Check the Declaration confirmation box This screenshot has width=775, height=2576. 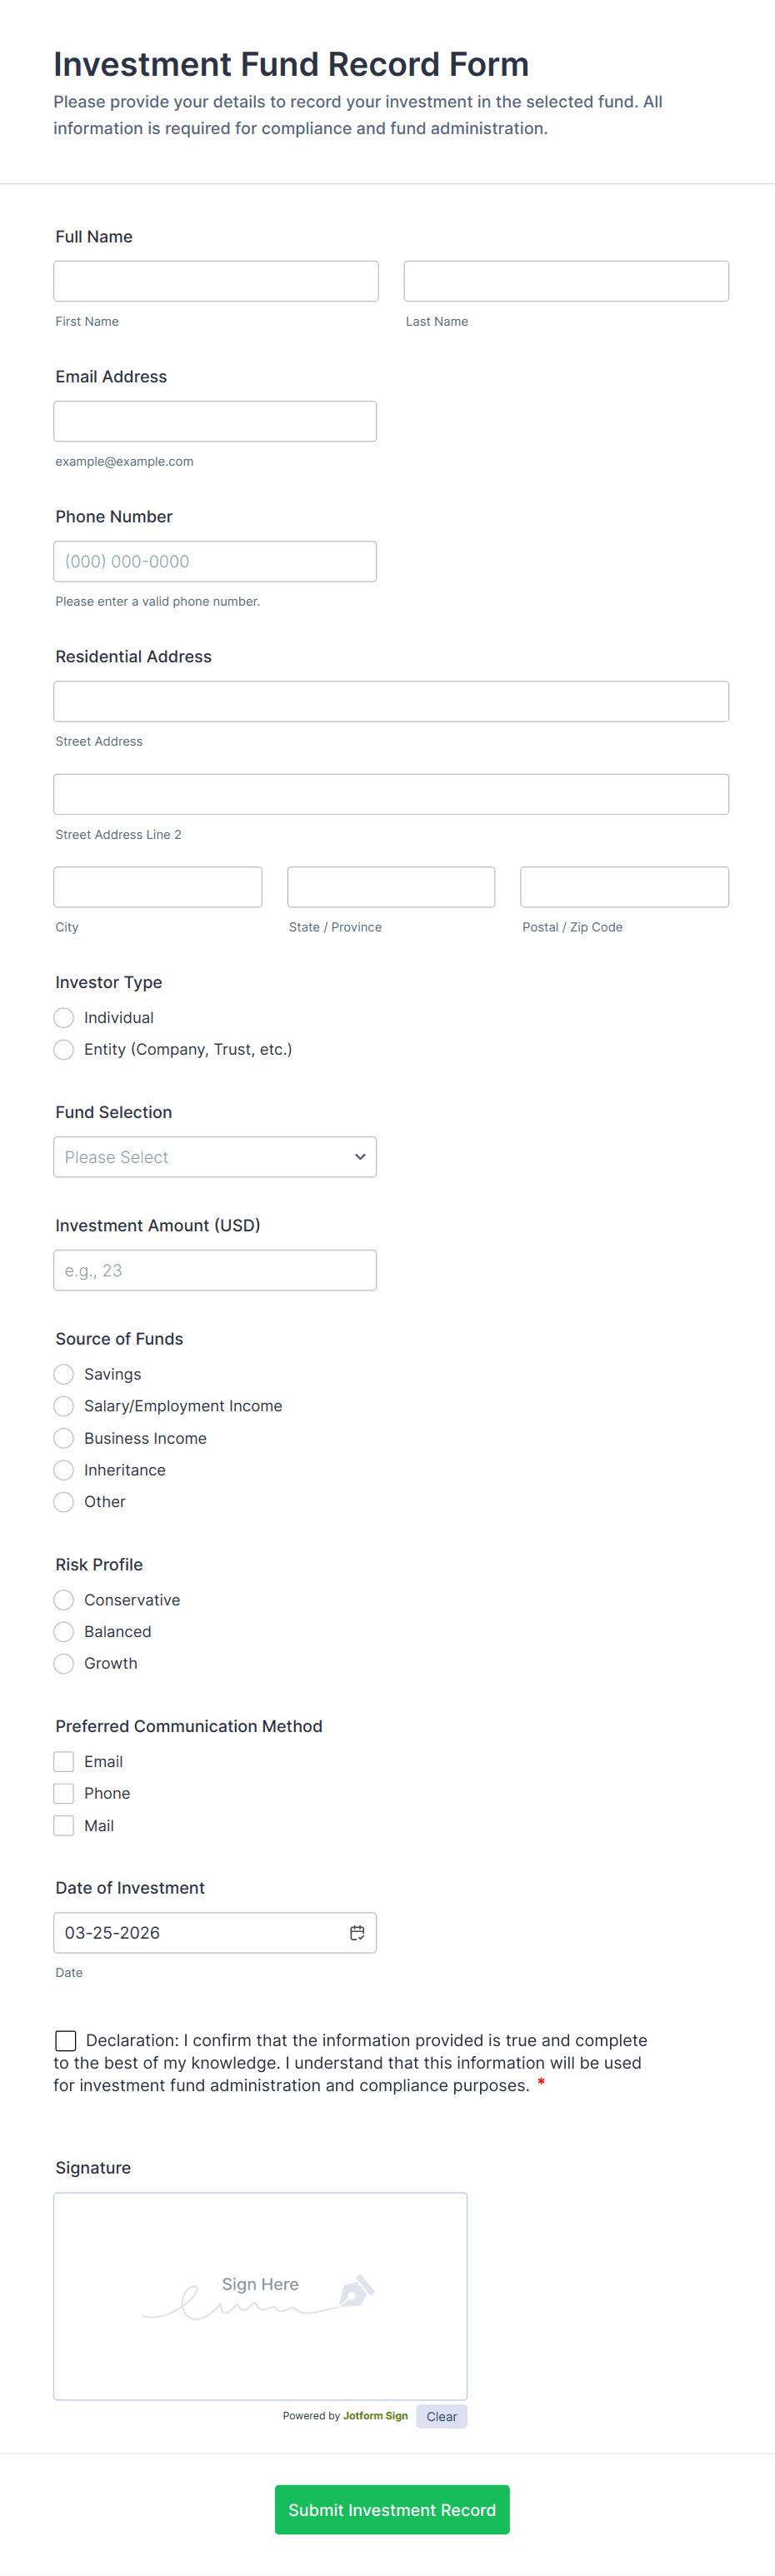[x=66, y=2040]
